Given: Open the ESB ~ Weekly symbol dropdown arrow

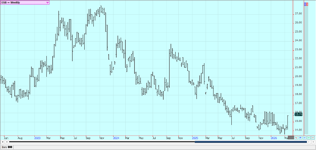Looking at the screenshot, I should [x=47, y=2].
